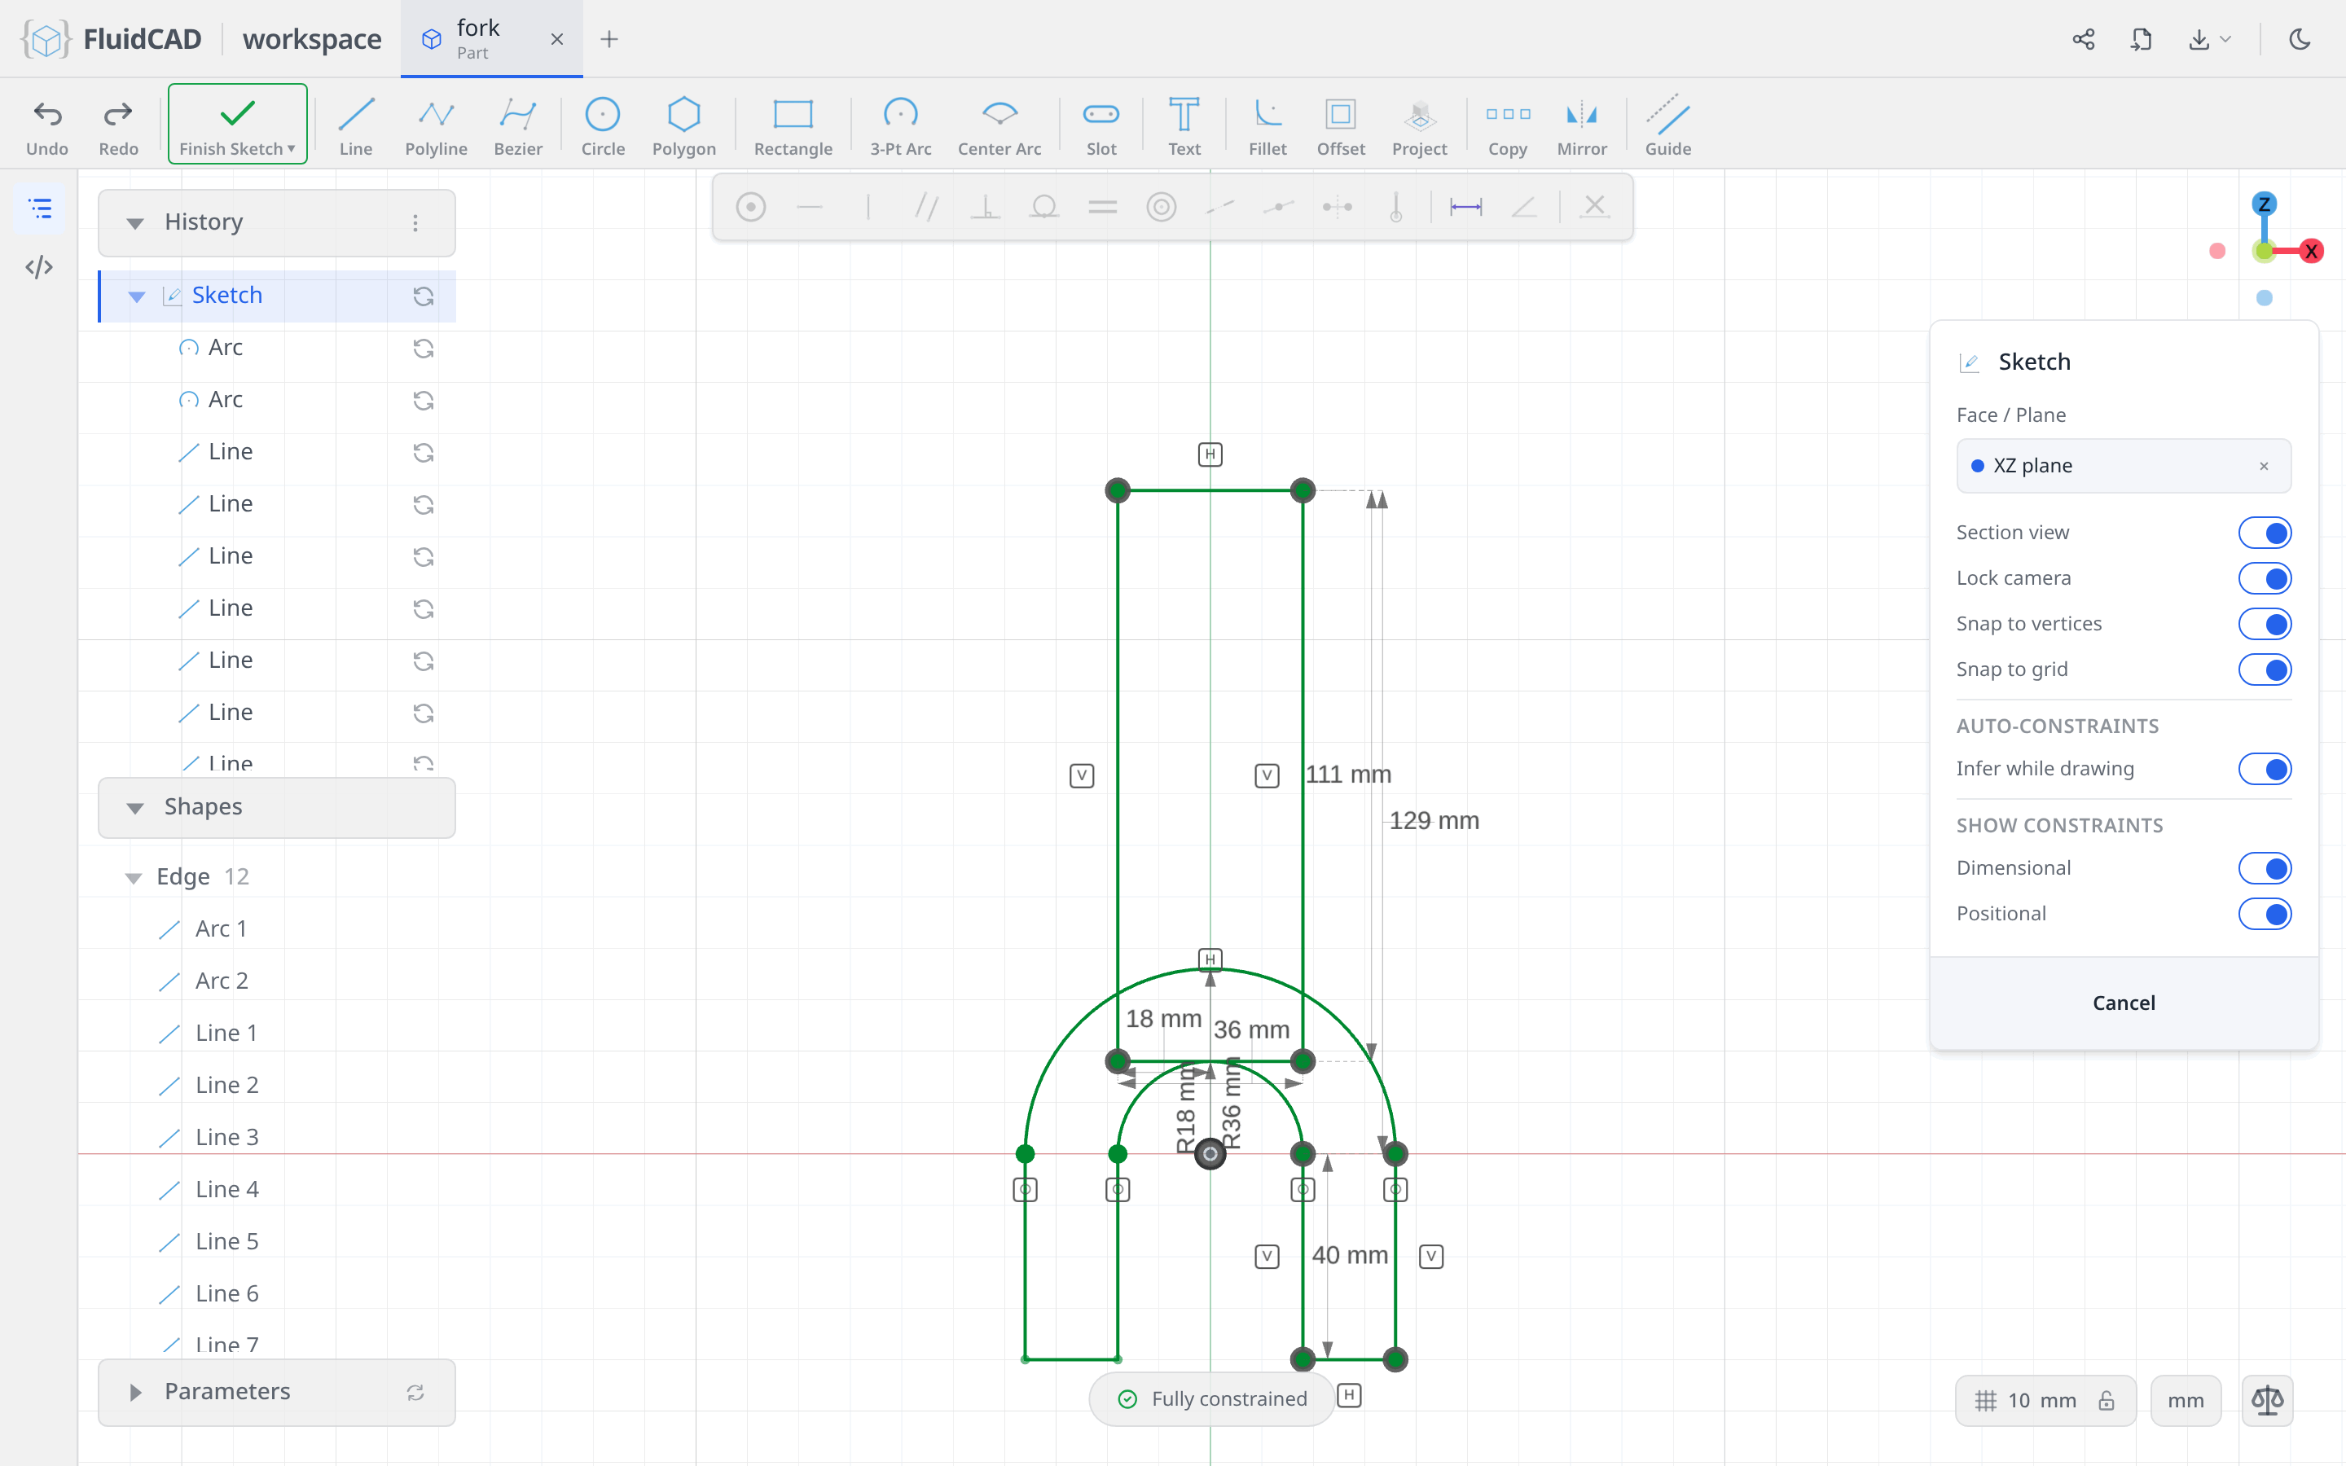Select the Polyline tool
This screenshot has width=2346, height=1466.
pos(437,126)
